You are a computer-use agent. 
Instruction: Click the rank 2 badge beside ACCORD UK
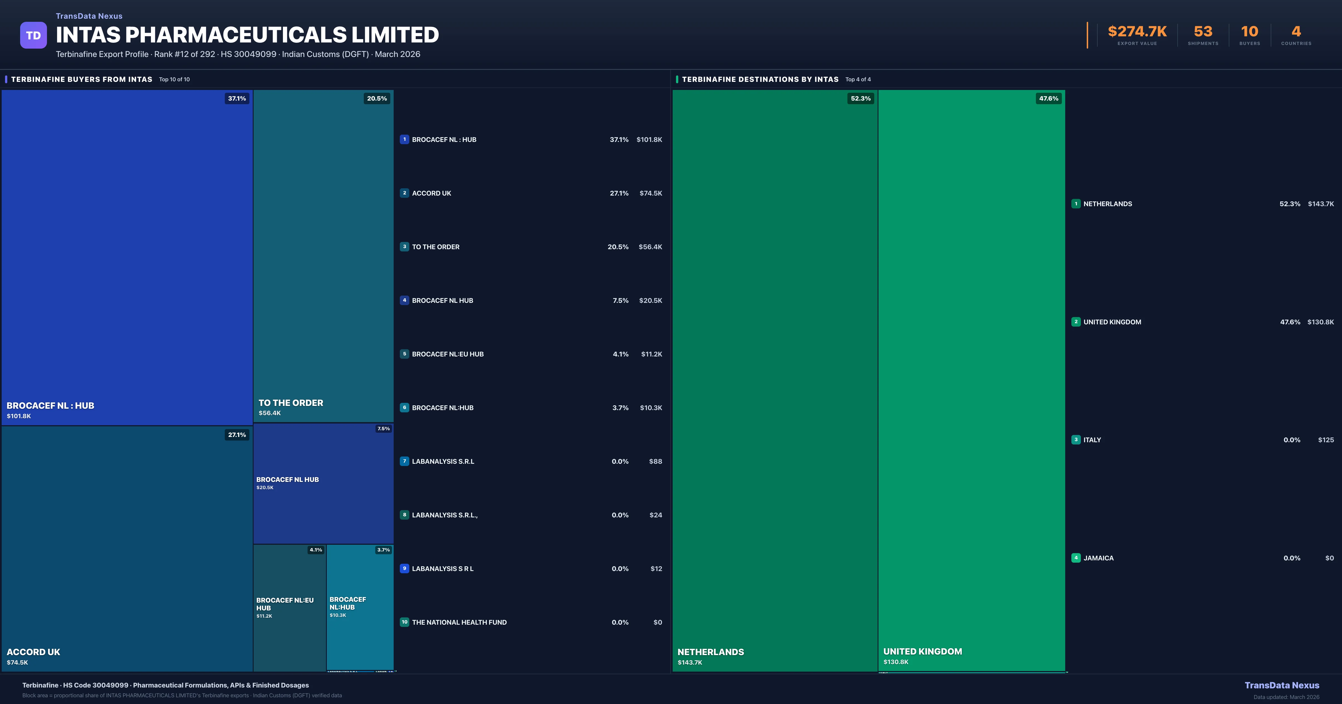(x=404, y=193)
